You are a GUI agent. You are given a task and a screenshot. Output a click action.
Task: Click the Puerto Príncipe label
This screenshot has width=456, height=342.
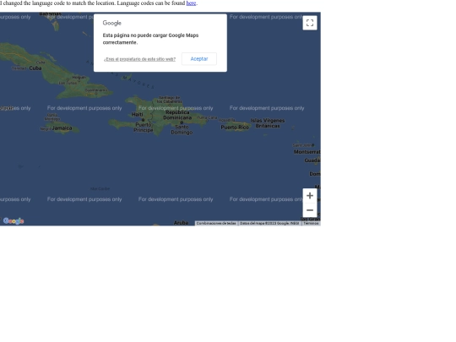[x=144, y=128]
